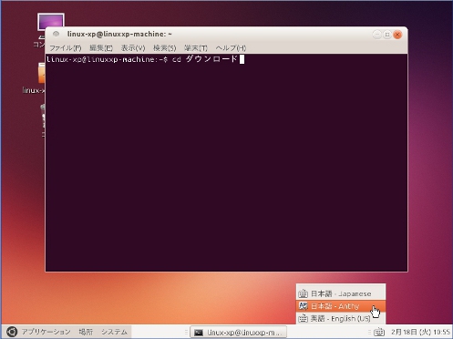Maximize the terminal window
453x339 pixels.
point(387,35)
